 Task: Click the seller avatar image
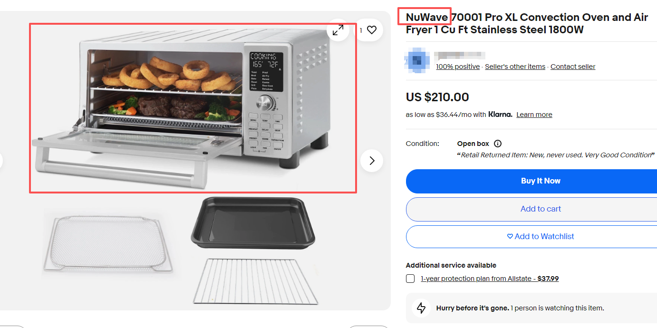point(417,60)
